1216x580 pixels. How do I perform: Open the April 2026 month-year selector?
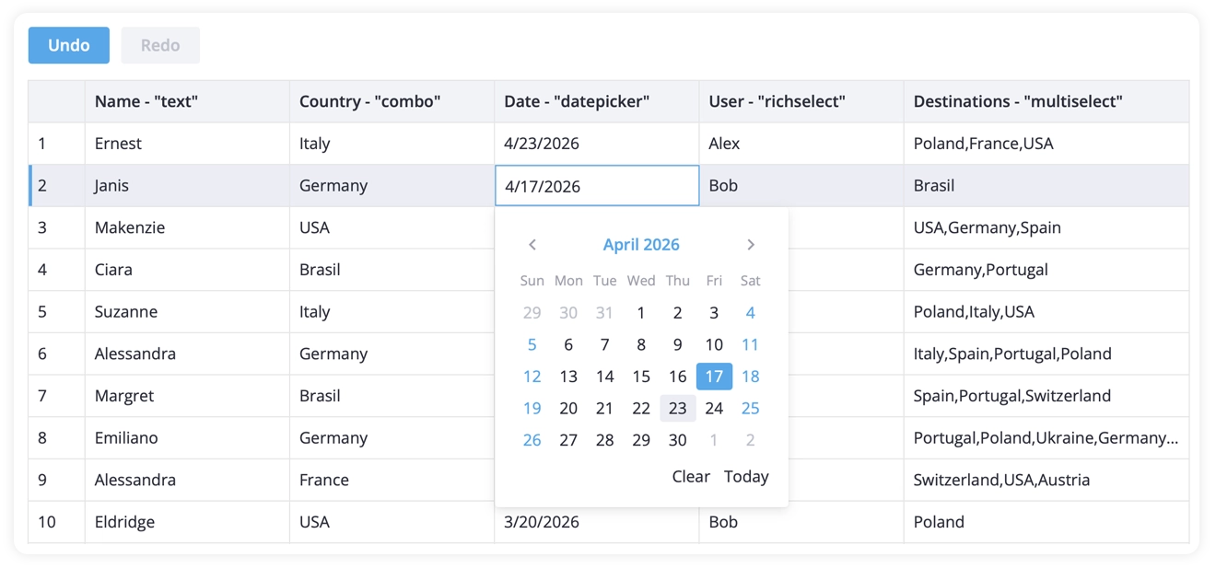click(641, 244)
